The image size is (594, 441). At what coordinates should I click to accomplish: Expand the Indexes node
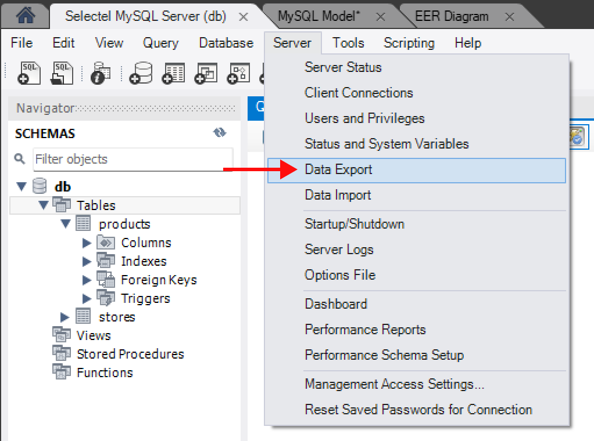pos(87,261)
